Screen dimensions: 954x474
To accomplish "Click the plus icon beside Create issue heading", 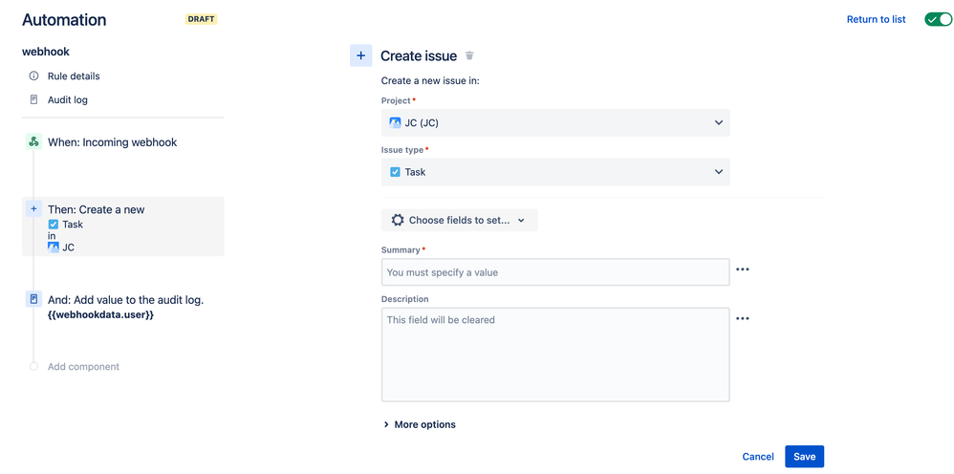I will 360,55.
